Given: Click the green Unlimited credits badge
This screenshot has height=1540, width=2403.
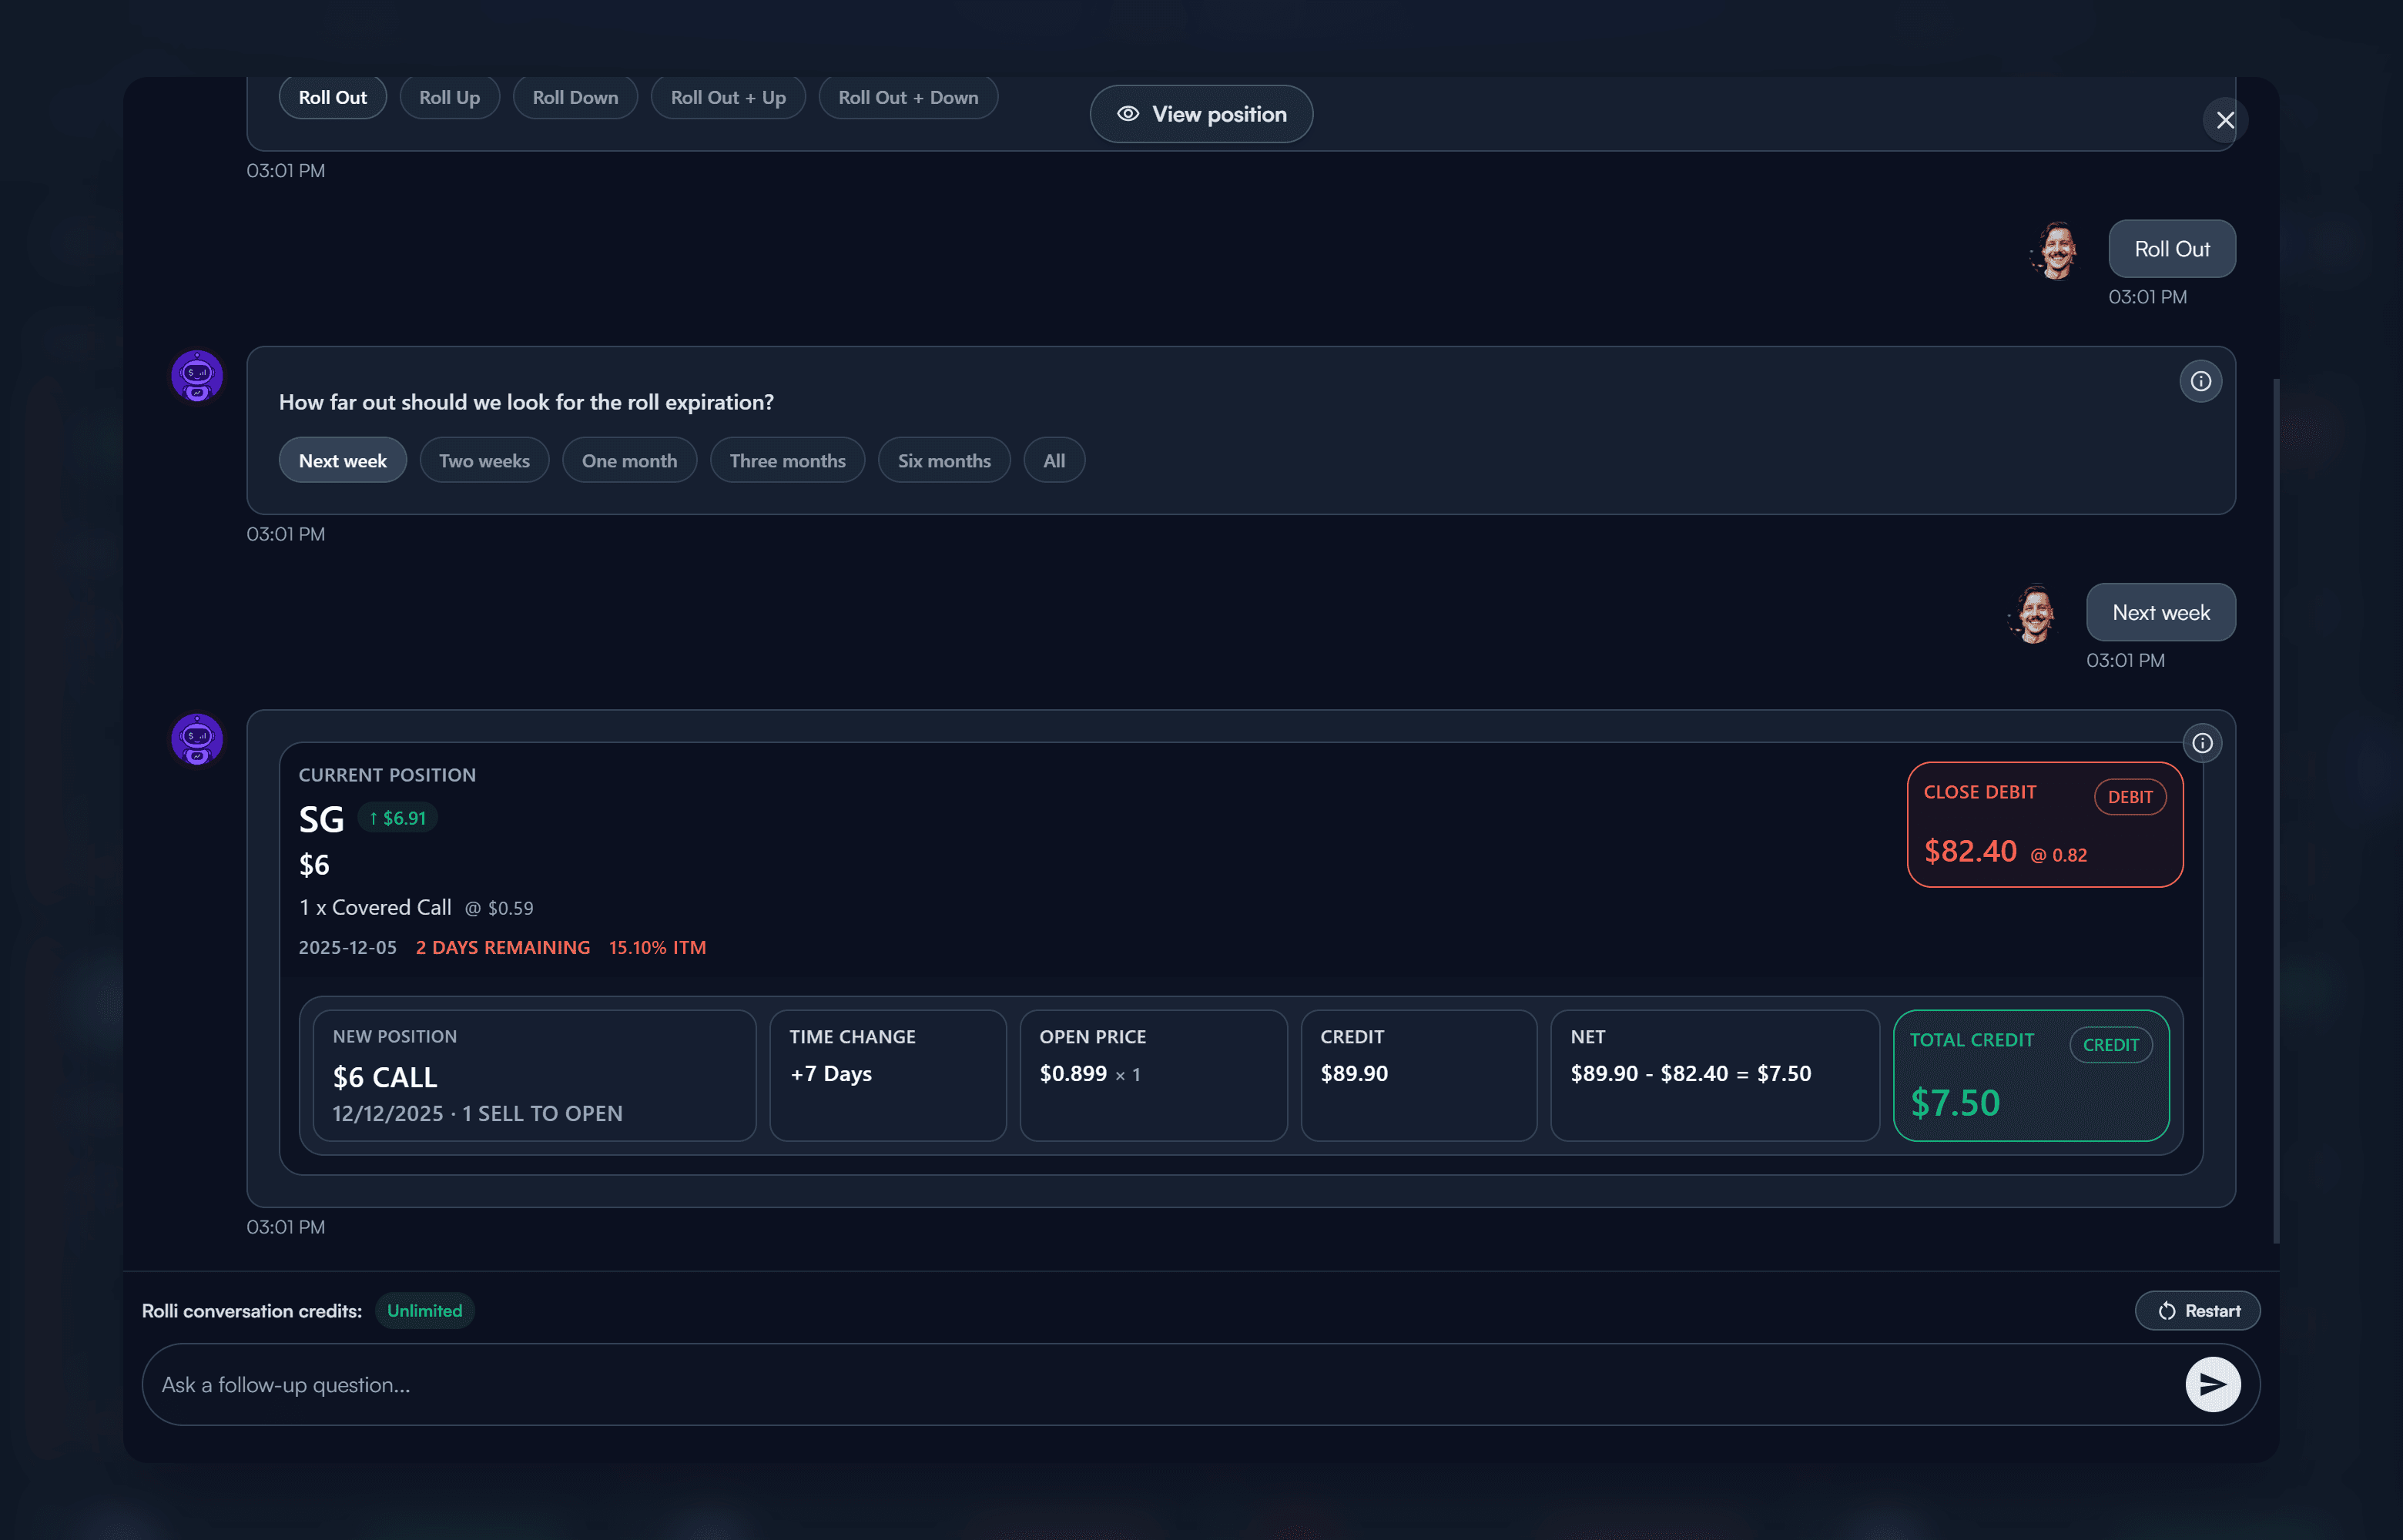Looking at the screenshot, I should pyautogui.click(x=424, y=1310).
